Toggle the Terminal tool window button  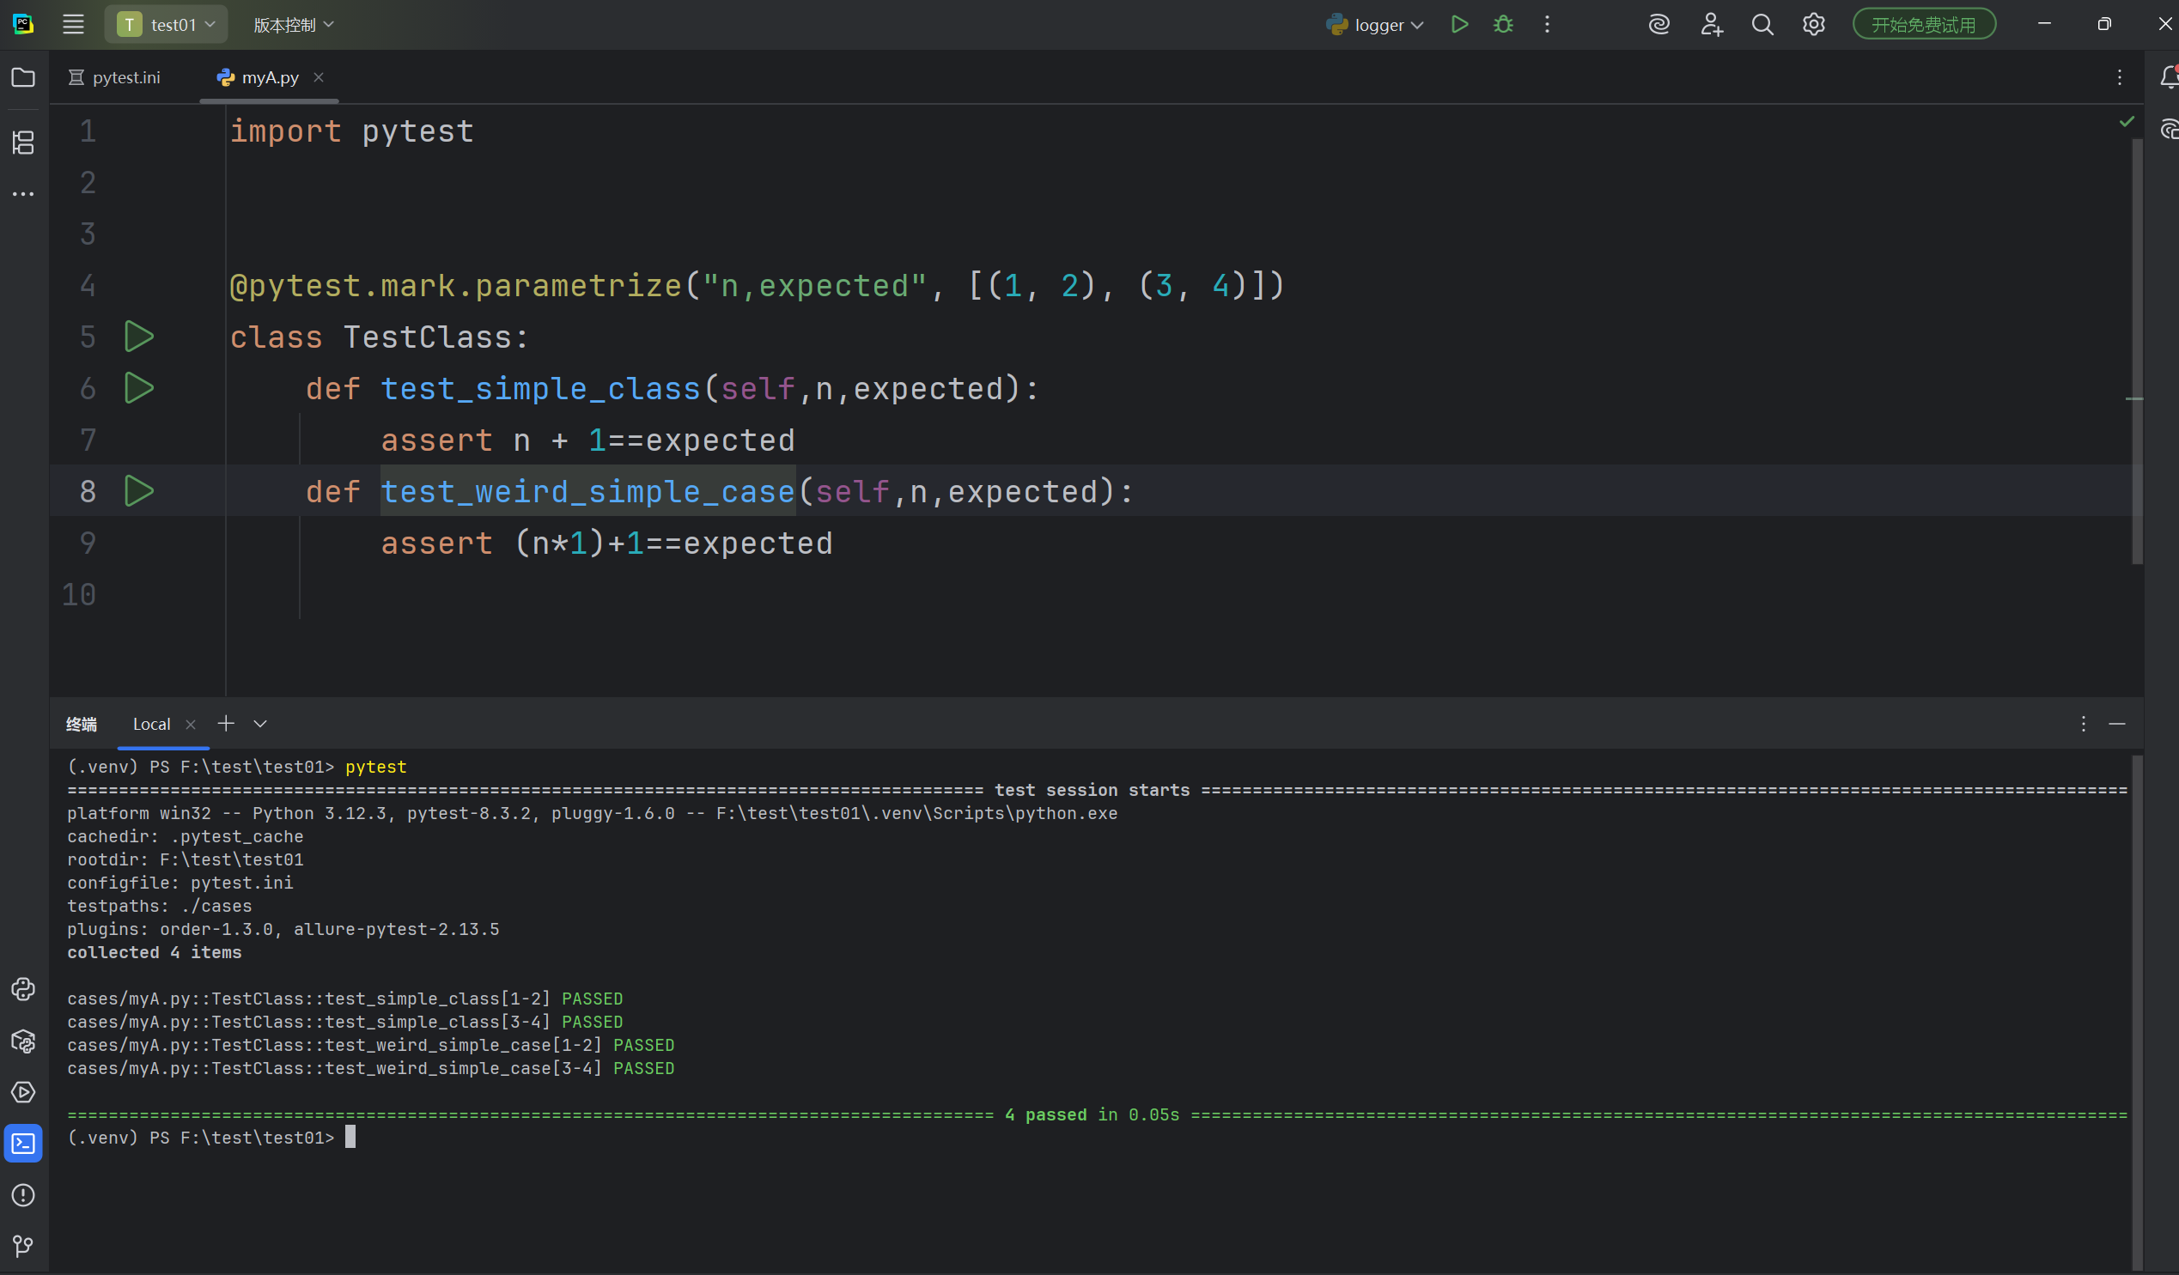[x=23, y=1143]
